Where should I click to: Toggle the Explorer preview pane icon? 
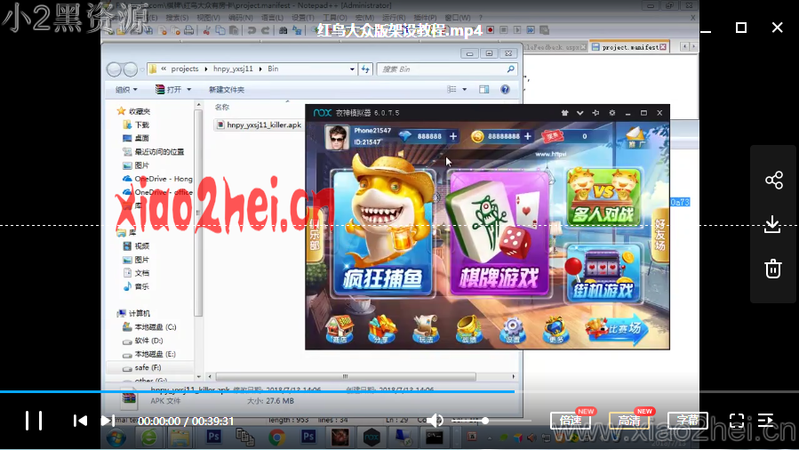(x=483, y=90)
